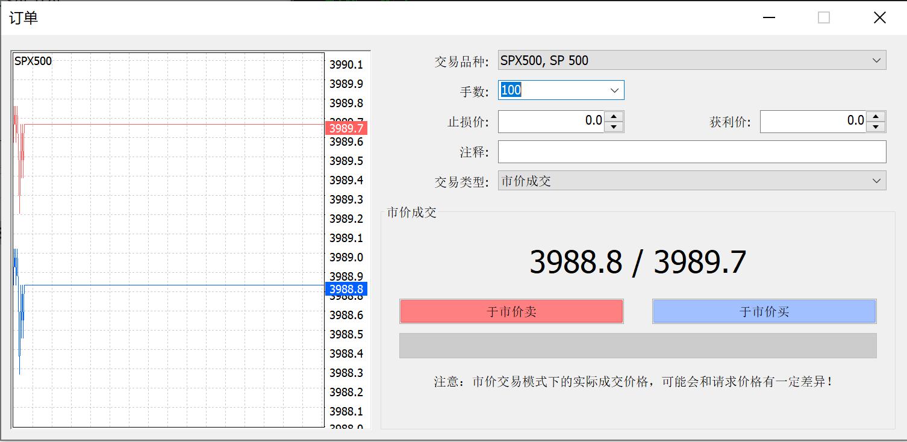
Task: Increment the 止损价 with its up arrow
Action: 614,117
